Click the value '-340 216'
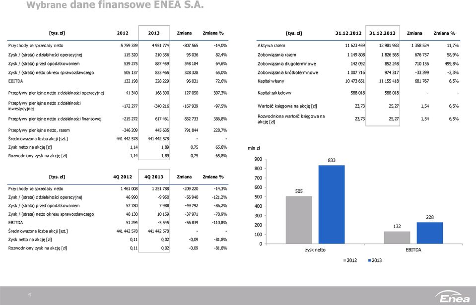This screenshot has height=305, width=476. tap(161, 106)
